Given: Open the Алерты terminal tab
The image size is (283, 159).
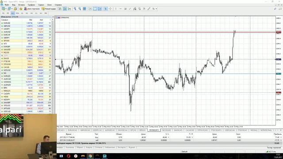Looking at the screenshot, I should tap(89, 148).
